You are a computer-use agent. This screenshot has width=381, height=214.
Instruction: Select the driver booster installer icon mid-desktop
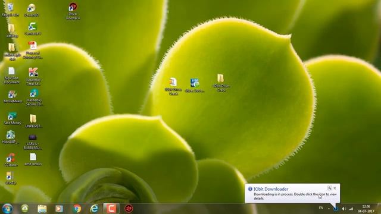pos(195,86)
